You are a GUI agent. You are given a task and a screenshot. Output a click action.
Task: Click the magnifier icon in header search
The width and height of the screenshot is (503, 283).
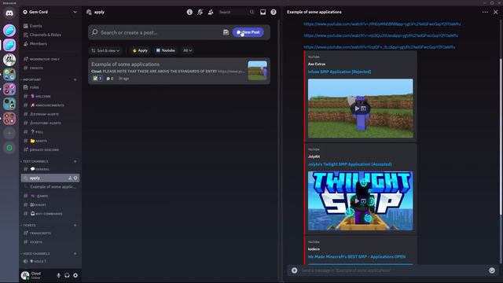tap(251, 13)
